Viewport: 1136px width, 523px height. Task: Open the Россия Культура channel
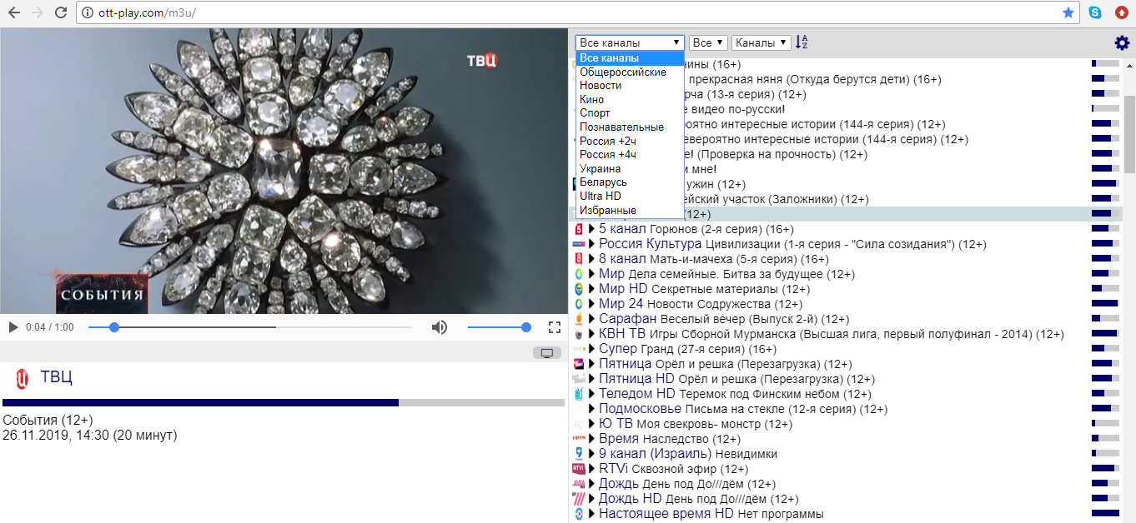[650, 244]
